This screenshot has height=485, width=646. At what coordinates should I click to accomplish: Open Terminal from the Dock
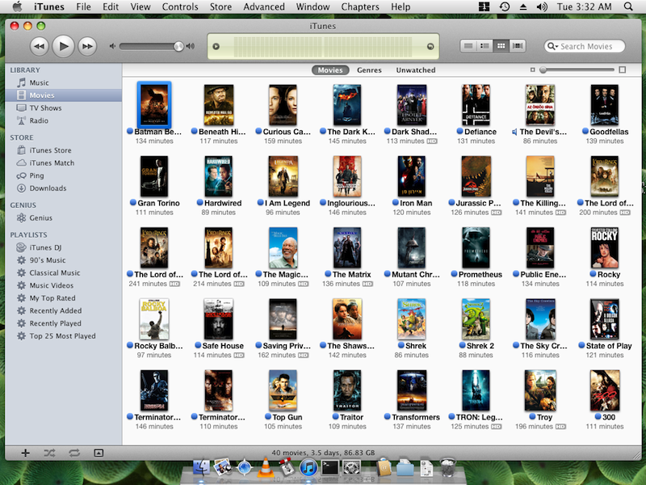click(330, 468)
